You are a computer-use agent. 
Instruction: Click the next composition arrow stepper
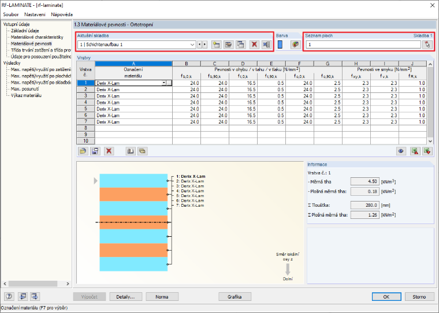(x=205, y=44)
